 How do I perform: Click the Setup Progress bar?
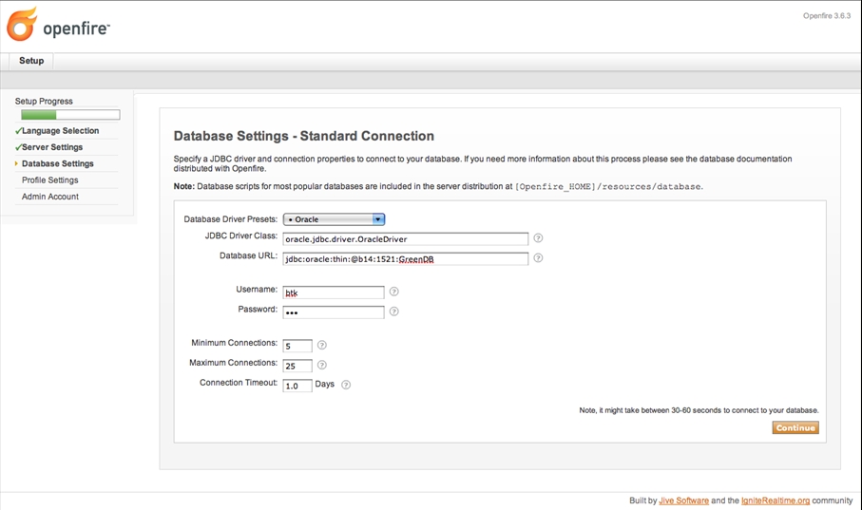point(70,115)
